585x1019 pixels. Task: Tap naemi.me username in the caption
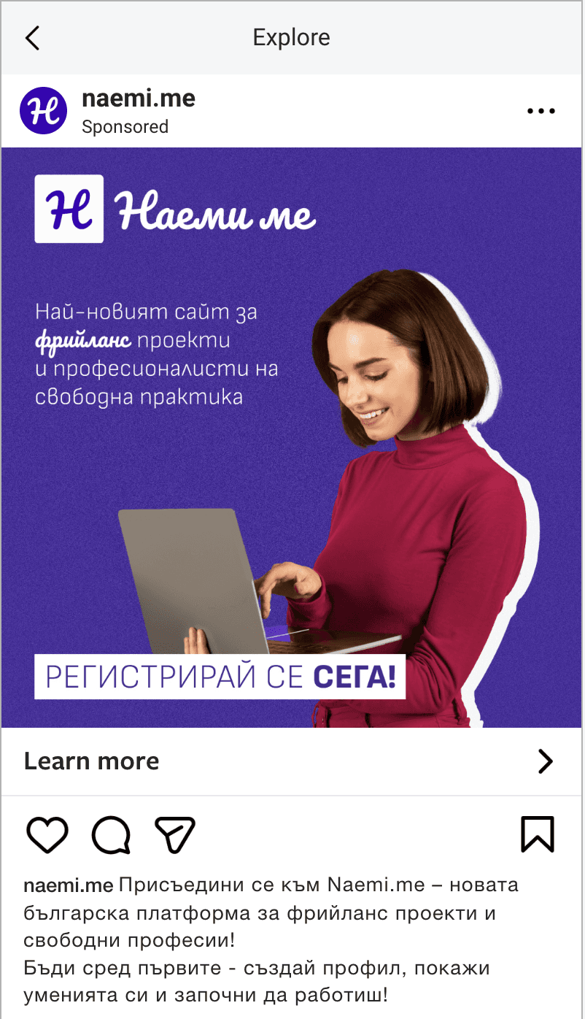pos(69,885)
